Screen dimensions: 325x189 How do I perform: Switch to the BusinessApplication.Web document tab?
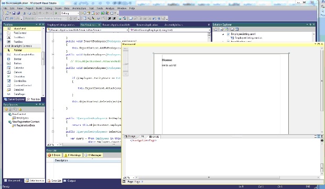pyautogui.click(x=116, y=25)
